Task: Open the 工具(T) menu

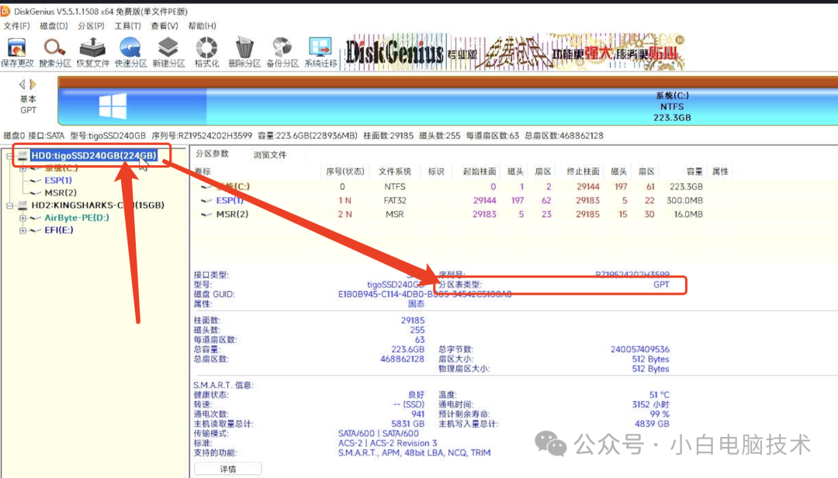Action: pos(128,26)
